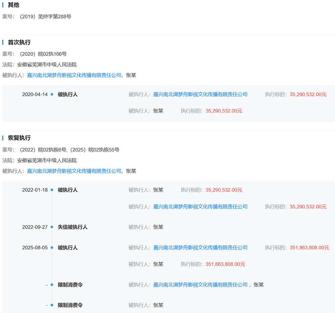Click timeline dot for 2022-01-18
This screenshot has height=313, width=335.
tap(52, 190)
